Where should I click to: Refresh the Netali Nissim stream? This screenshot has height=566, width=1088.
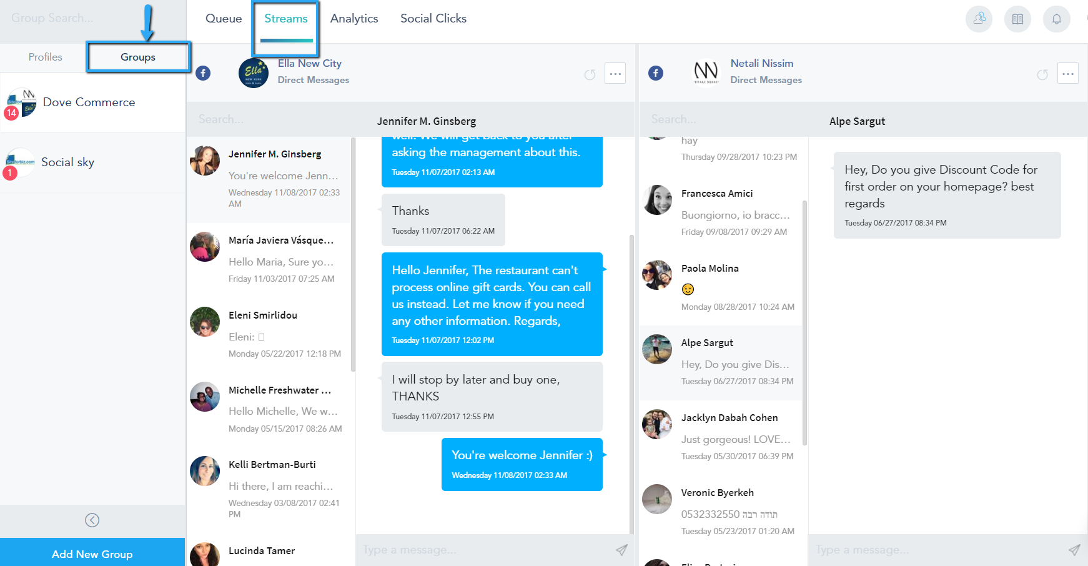(x=1042, y=75)
